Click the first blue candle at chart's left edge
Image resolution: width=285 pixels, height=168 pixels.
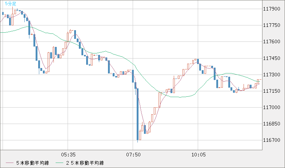coord(3,13)
